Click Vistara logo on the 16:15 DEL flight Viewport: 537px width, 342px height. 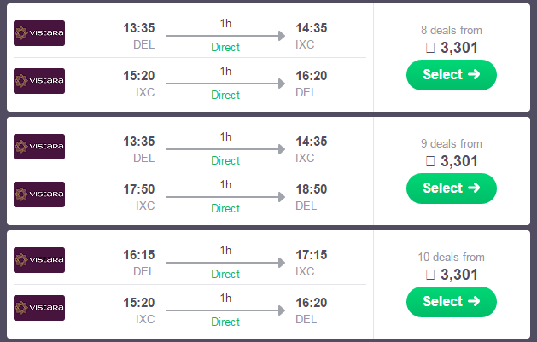39,260
